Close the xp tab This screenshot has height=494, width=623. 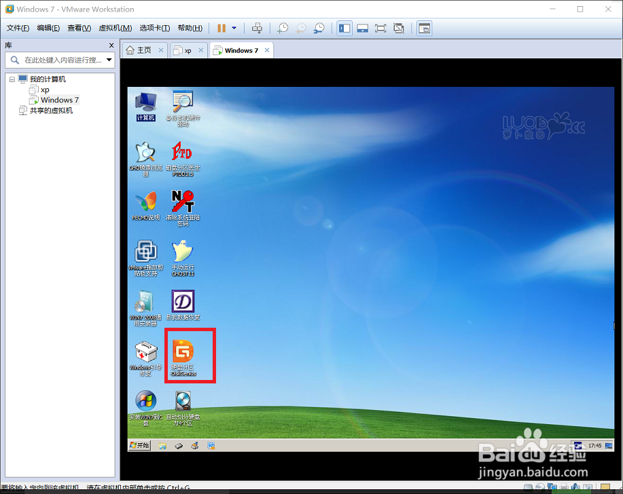(x=201, y=50)
